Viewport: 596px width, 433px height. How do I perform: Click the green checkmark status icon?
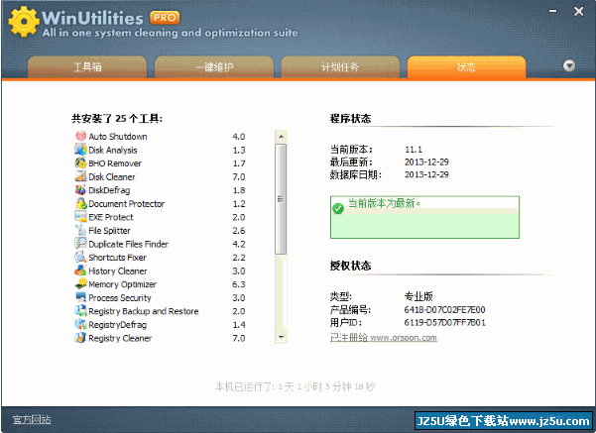[x=338, y=208]
